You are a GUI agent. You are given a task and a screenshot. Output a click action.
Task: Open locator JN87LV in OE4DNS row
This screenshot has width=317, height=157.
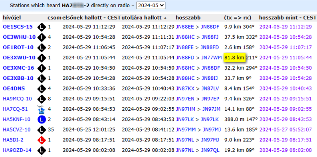210,88
